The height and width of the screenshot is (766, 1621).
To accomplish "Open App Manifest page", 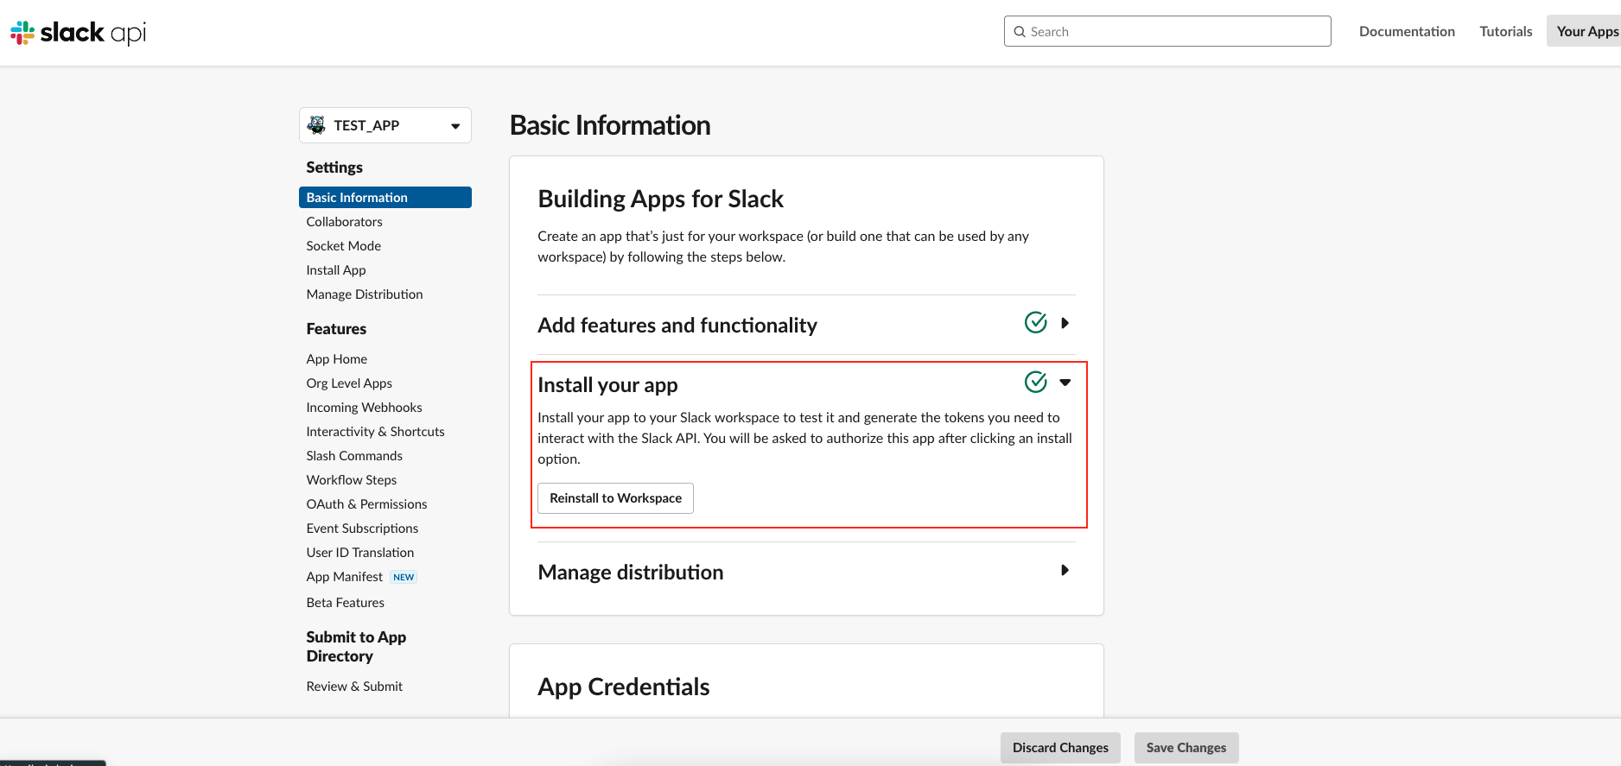I will point(344,577).
